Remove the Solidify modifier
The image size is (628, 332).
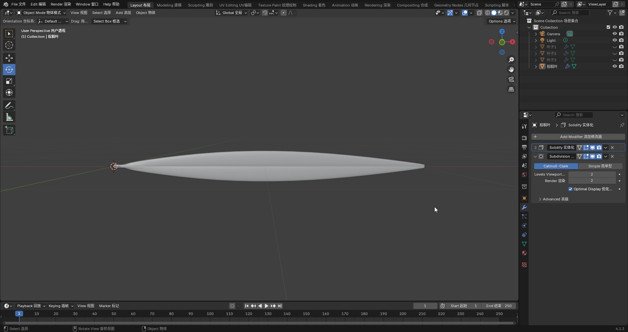click(612, 148)
